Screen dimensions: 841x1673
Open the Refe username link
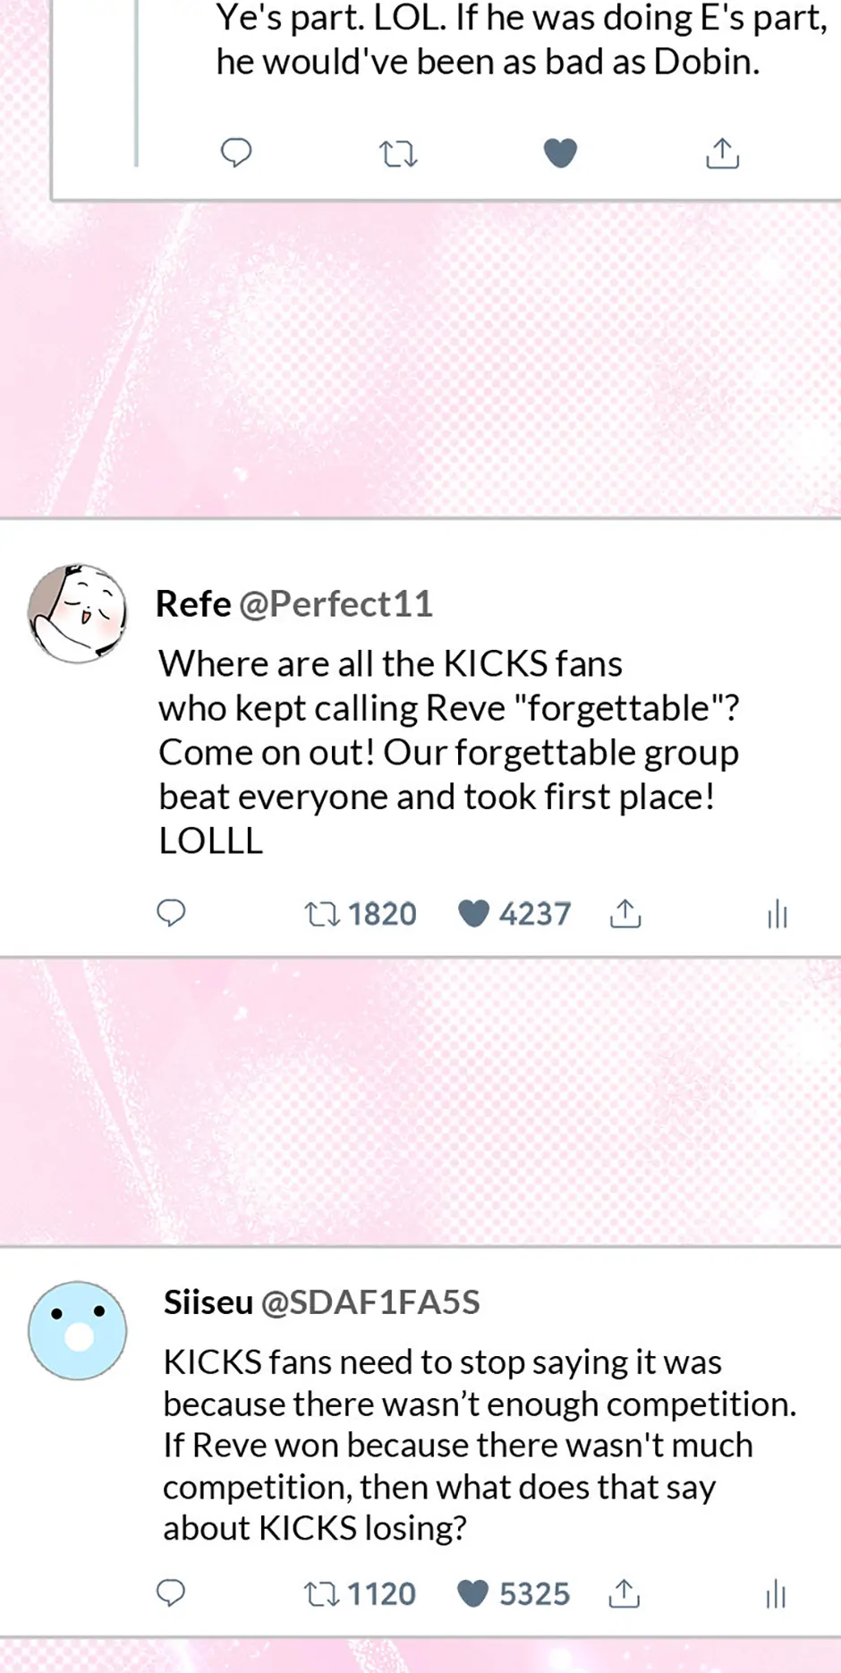point(193,604)
